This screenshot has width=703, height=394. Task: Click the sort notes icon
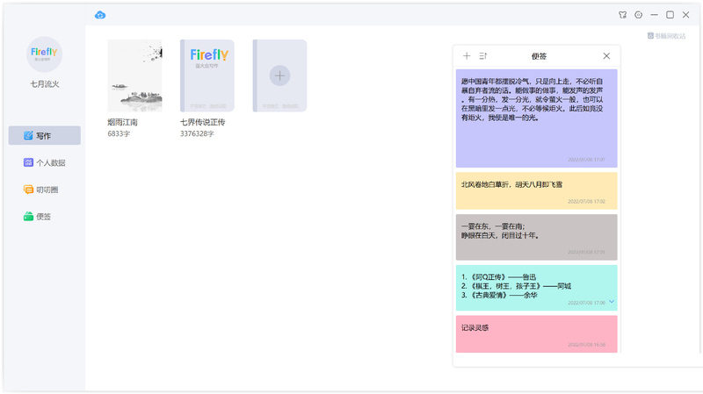coord(482,56)
